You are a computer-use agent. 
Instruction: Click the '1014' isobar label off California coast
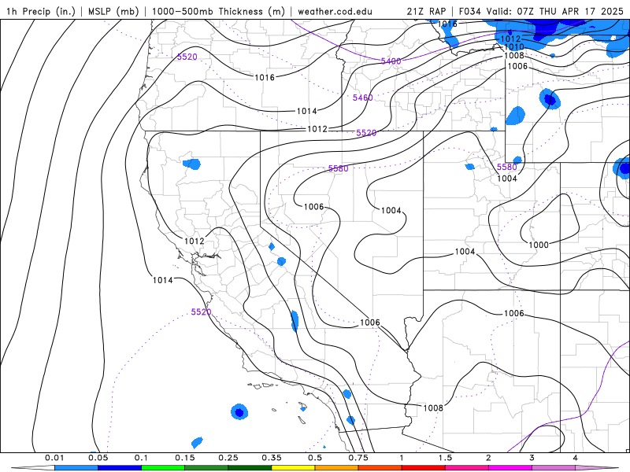point(163,280)
